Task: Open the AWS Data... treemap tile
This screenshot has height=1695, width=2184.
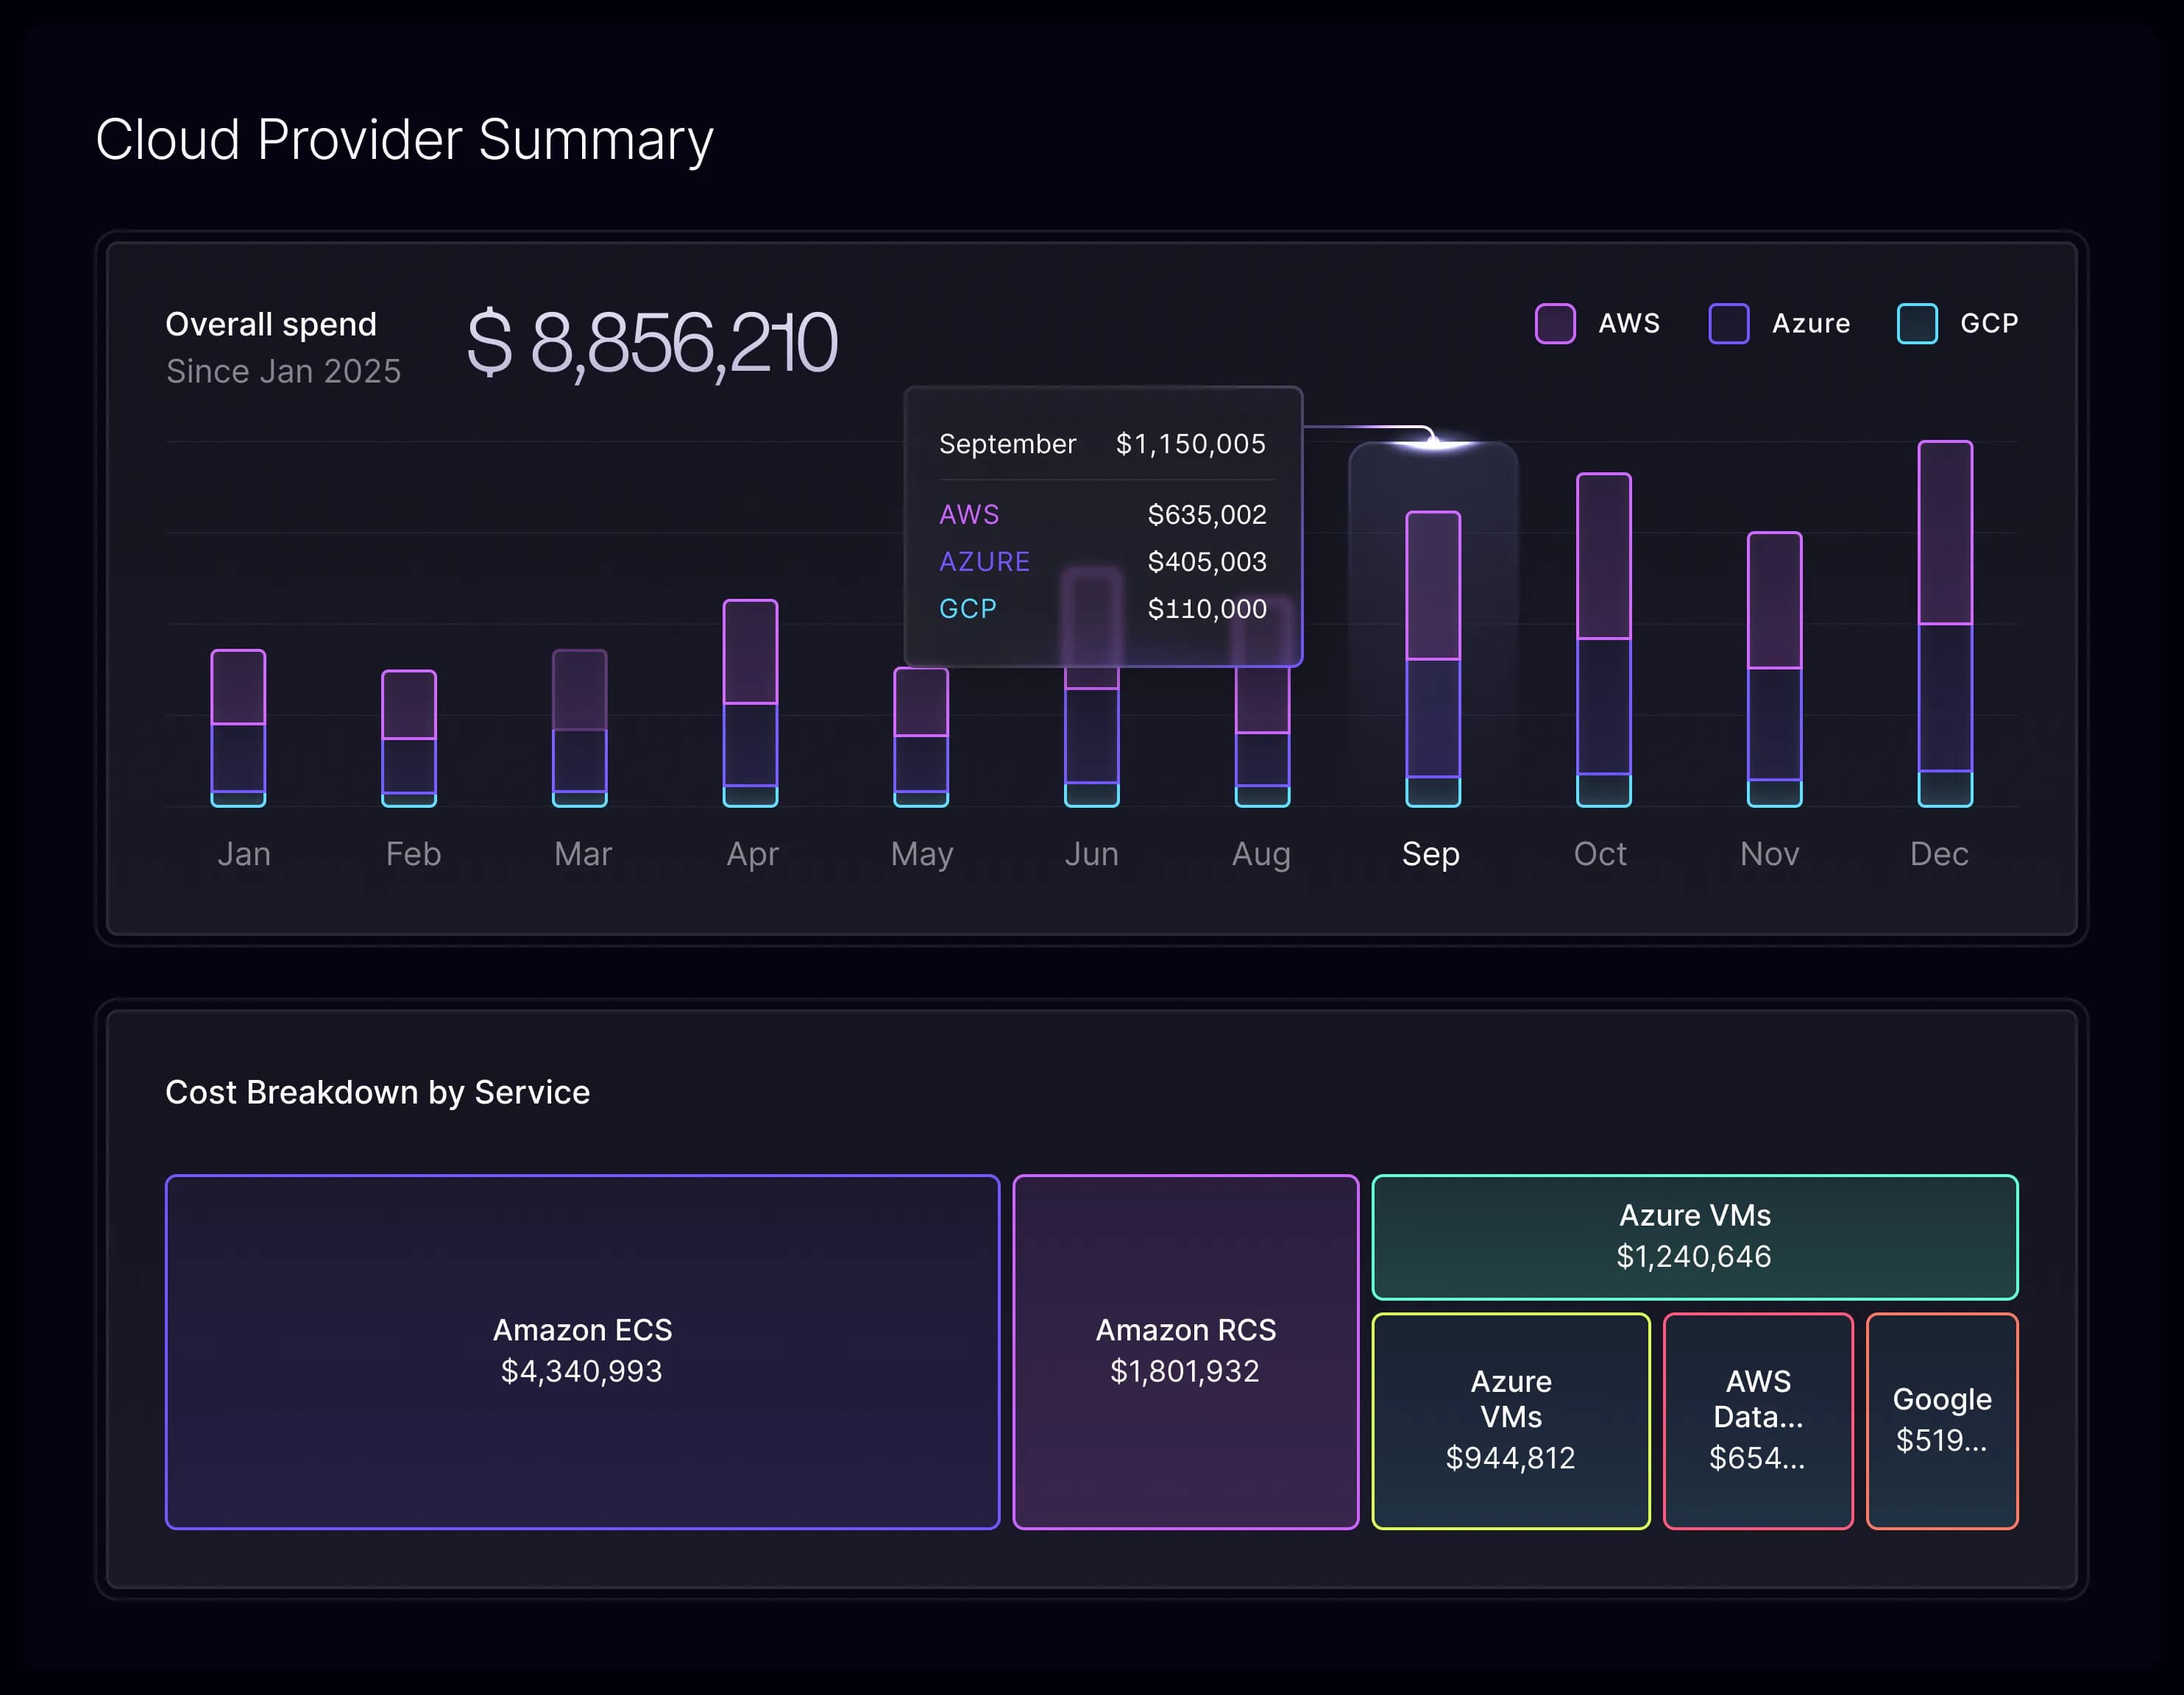Action: click(1758, 1421)
